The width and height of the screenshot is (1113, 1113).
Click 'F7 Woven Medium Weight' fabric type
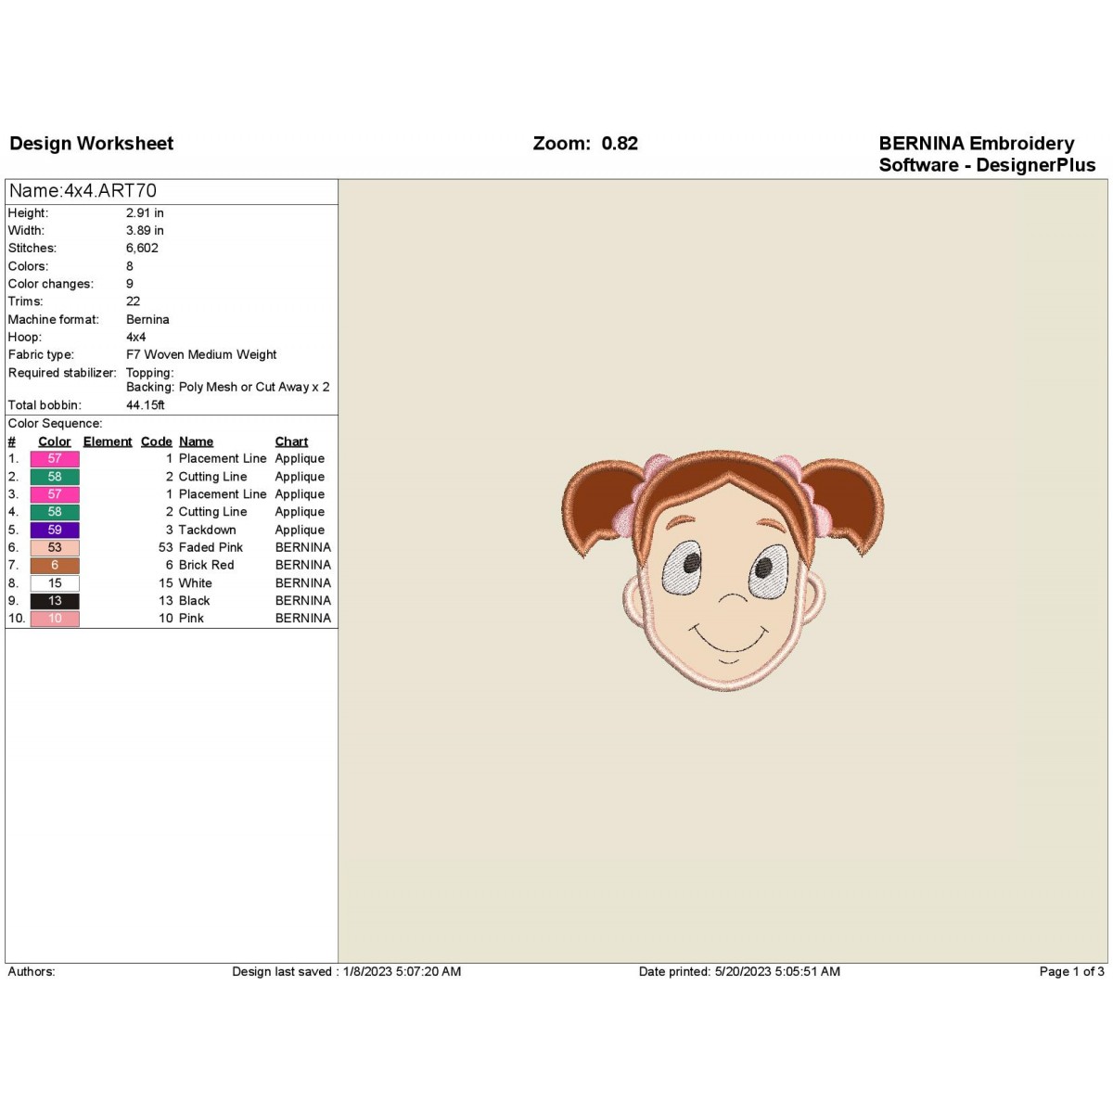(201, 355)
